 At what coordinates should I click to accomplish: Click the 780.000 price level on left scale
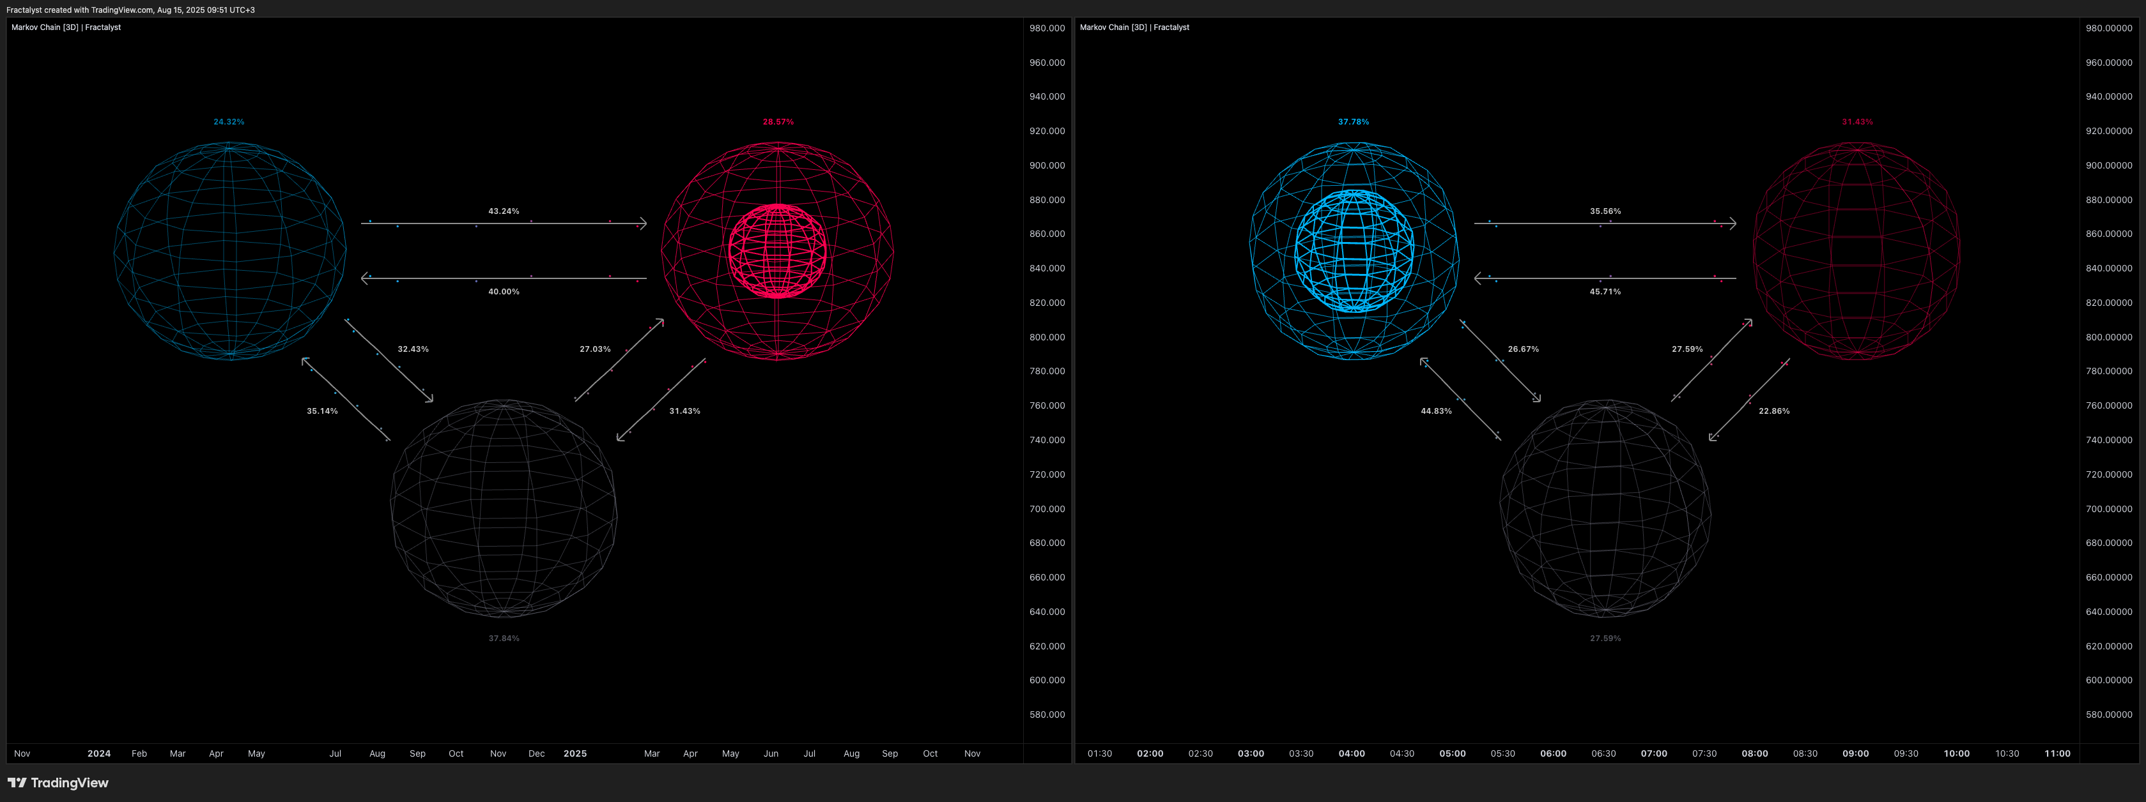pos(1047,371)
